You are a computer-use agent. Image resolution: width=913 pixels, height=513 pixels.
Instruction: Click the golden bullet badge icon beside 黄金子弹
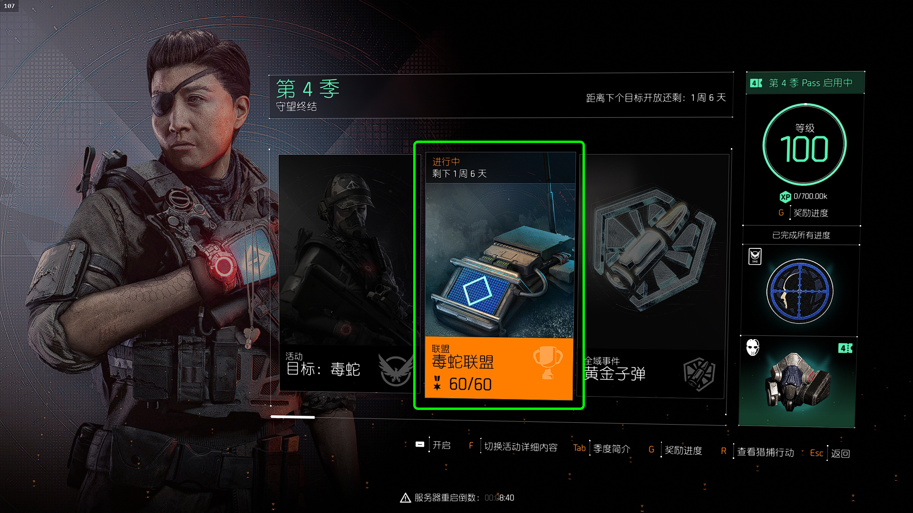click(699, 374)
